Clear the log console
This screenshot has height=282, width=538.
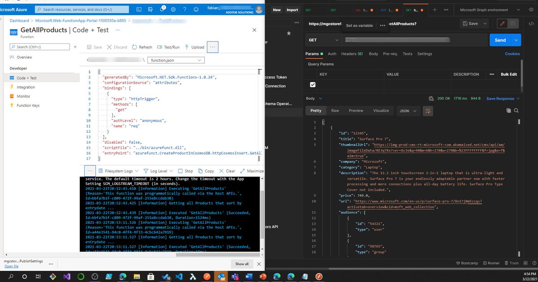226,171
